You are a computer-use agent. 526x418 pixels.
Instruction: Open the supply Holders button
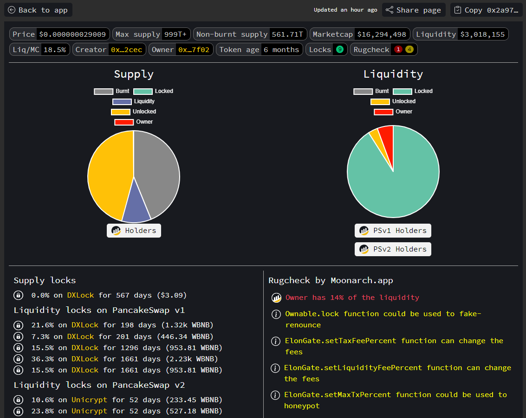134,231
